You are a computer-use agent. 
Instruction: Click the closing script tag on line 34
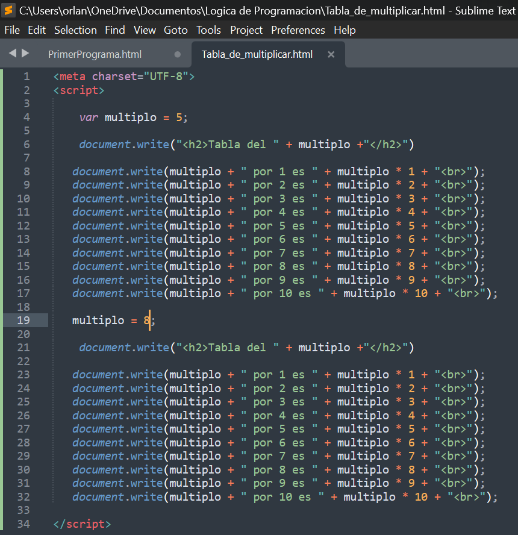[82, 524]
